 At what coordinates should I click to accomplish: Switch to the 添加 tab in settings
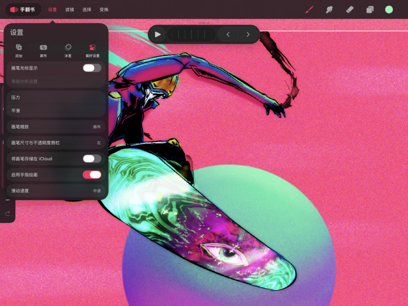point(18,50)
